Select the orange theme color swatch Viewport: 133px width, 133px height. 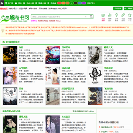point(63,3)
